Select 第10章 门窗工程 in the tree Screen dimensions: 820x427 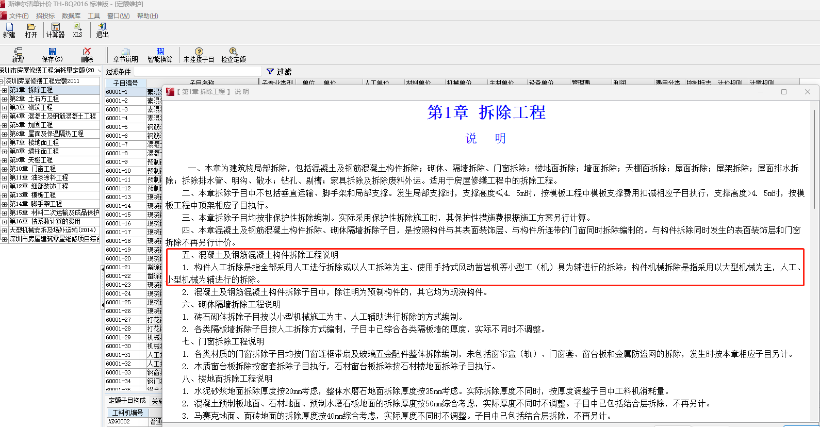click(x=32, y=169)
